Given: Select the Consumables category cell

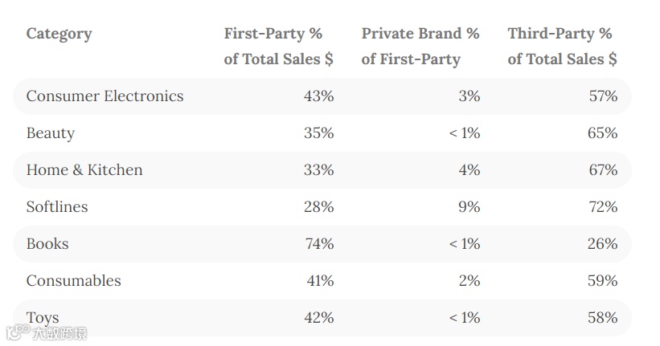Looking at the screenshot, I should 74,281.
